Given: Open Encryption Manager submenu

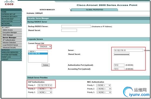Looking at the screenshot, I should tap(12, 33).
